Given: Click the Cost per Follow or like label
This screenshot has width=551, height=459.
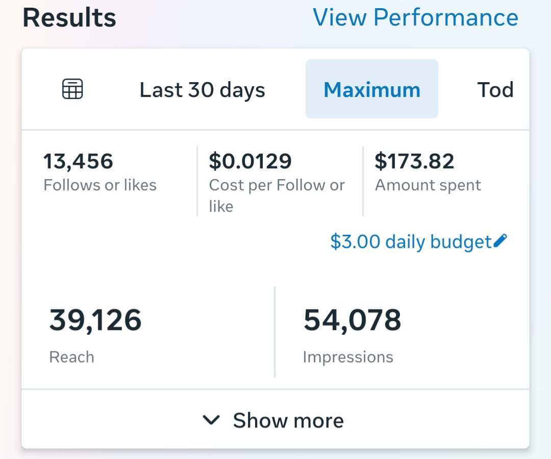Looking at the screenshot, I should coord(277,196).
